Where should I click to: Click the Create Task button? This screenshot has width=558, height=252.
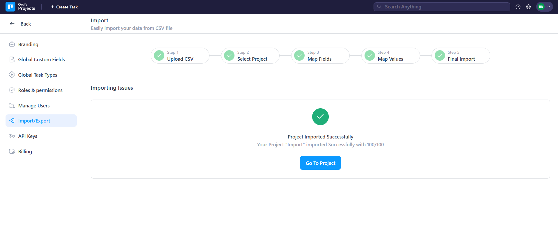[64, 7]
